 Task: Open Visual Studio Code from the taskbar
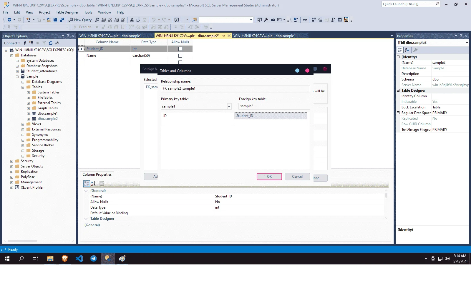click(x=79, y=259)
